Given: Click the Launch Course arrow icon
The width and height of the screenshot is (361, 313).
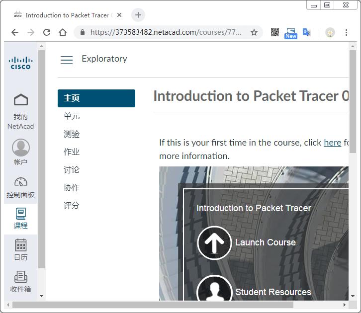Looking at the screenshot, I should [x=214, y=243].
